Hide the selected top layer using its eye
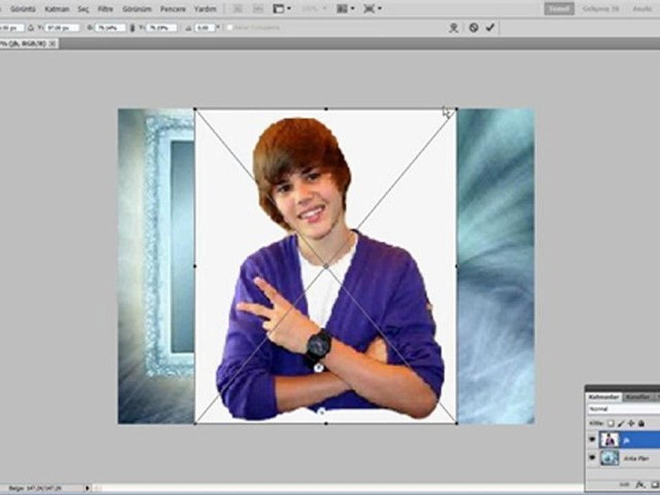Viewport: 660px width, 495px height. click(x=592, y=439)
